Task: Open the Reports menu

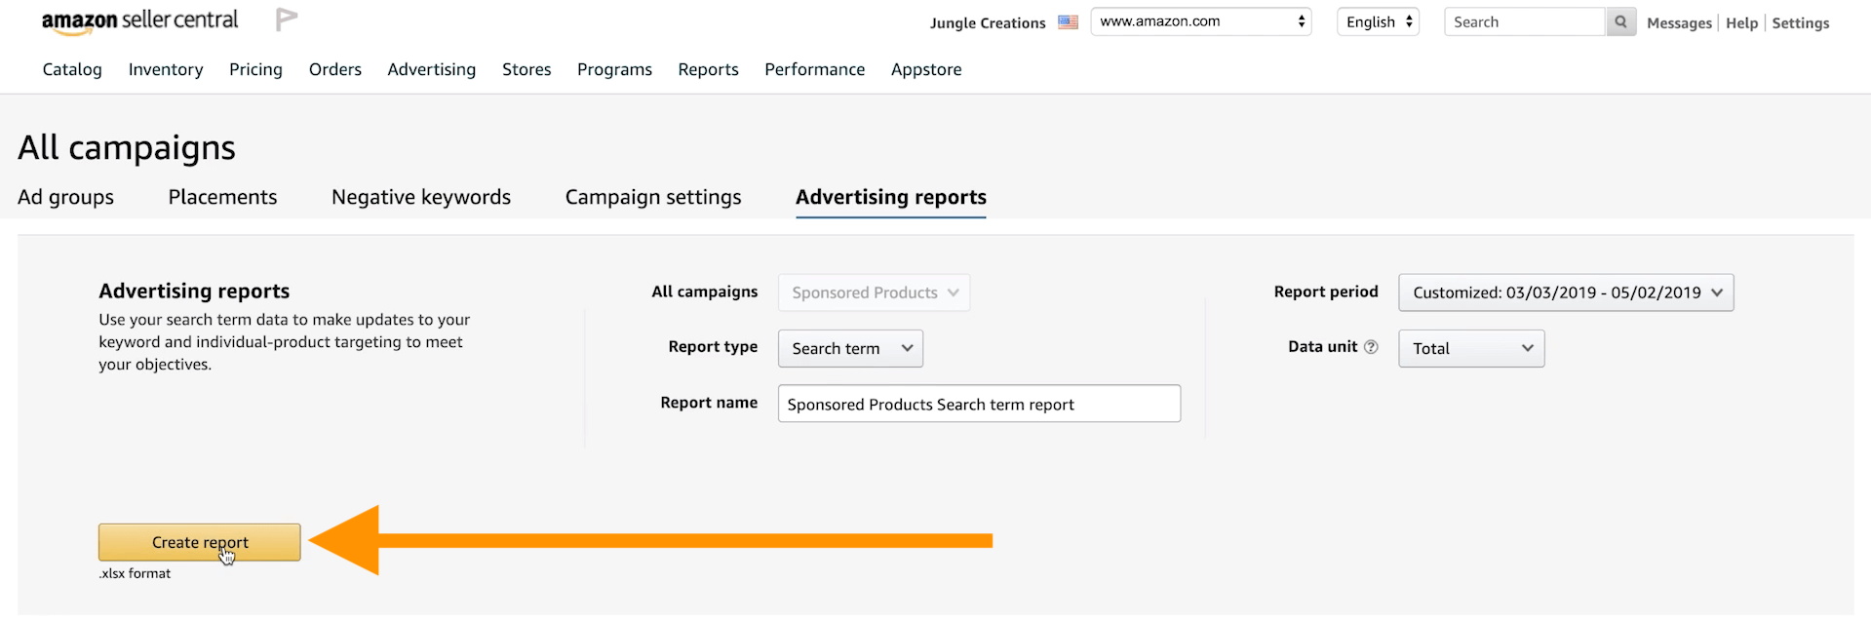Action: click(x=708, y=69)
